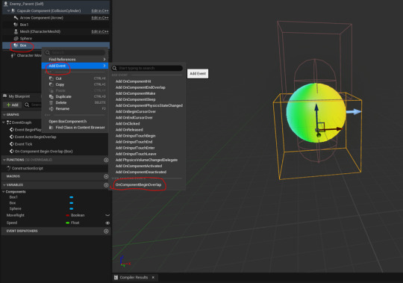Toggle the MoveRight variable visibility eye
Screen dimensions: 403x283
pyautogui.click(x=107, y=215)
